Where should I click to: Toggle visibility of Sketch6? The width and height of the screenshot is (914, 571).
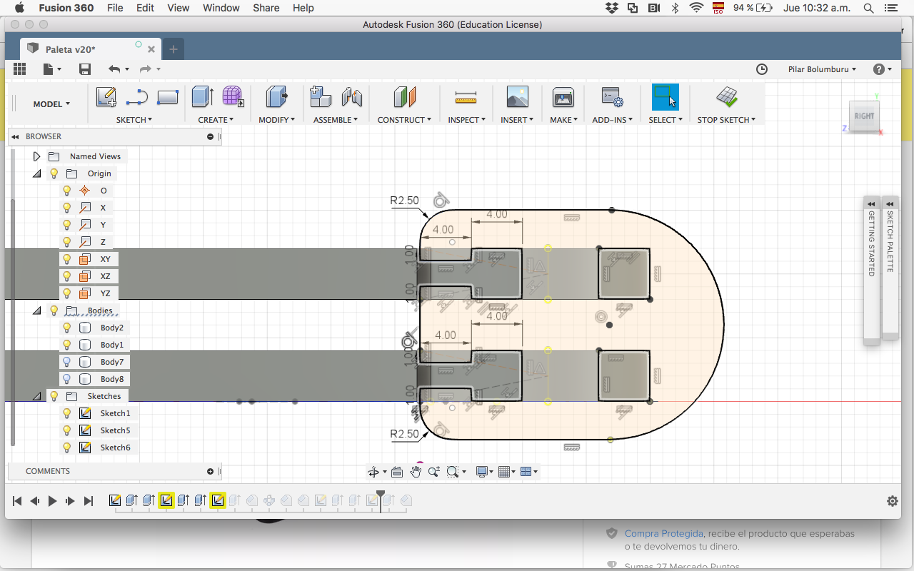coord(67,448)
